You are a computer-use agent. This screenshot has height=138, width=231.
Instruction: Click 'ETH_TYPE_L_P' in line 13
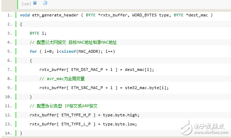[76, 124]
